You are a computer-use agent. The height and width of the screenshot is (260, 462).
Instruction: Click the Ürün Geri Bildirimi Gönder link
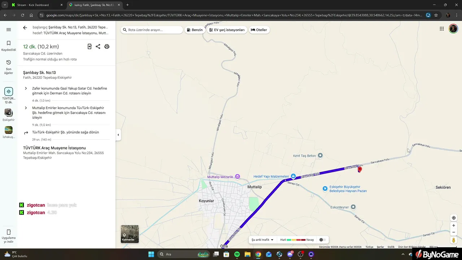412,247
